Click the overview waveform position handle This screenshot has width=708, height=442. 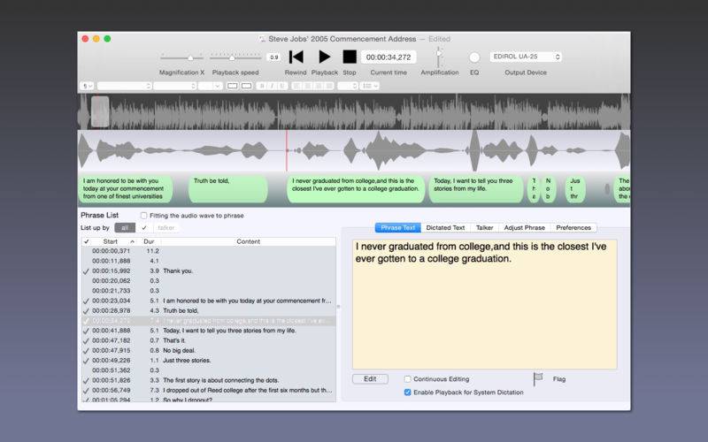pyautogui.click(x=100, y=111)
